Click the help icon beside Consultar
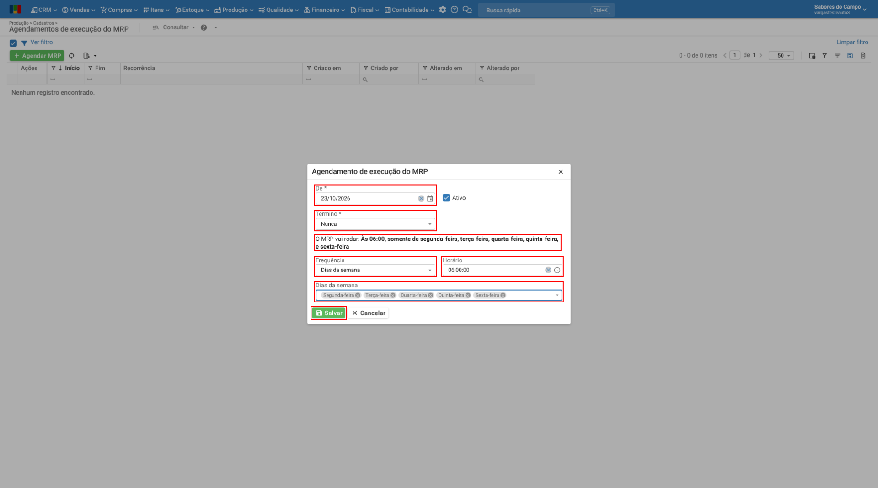This screenshot has width=878, height=488. tap(204, 27)
